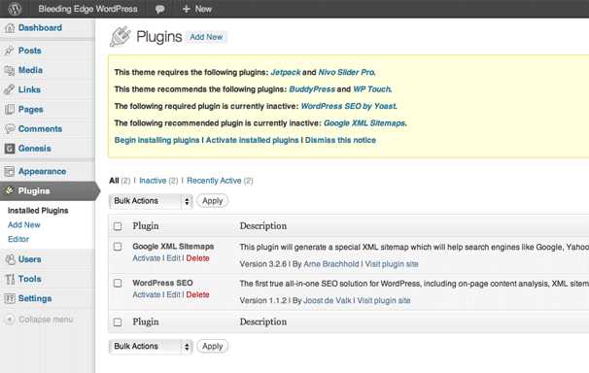Click the plus icon next to New
This screenshot has width=589, height=373.
tap(186, 9)
